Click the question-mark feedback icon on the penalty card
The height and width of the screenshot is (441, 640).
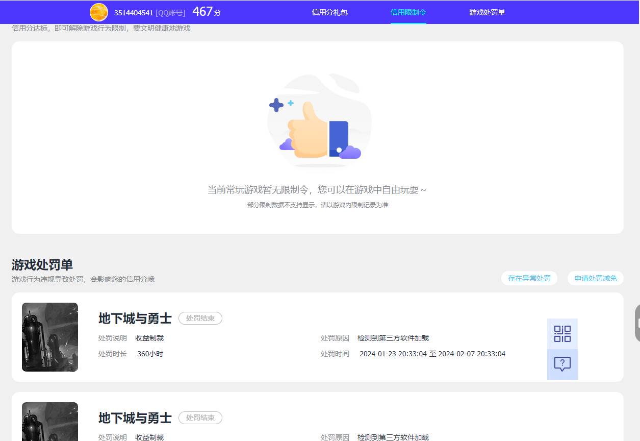tap(562, 364)
